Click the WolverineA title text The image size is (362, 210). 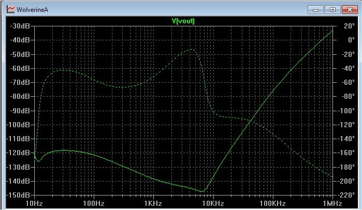coord(32,10)
